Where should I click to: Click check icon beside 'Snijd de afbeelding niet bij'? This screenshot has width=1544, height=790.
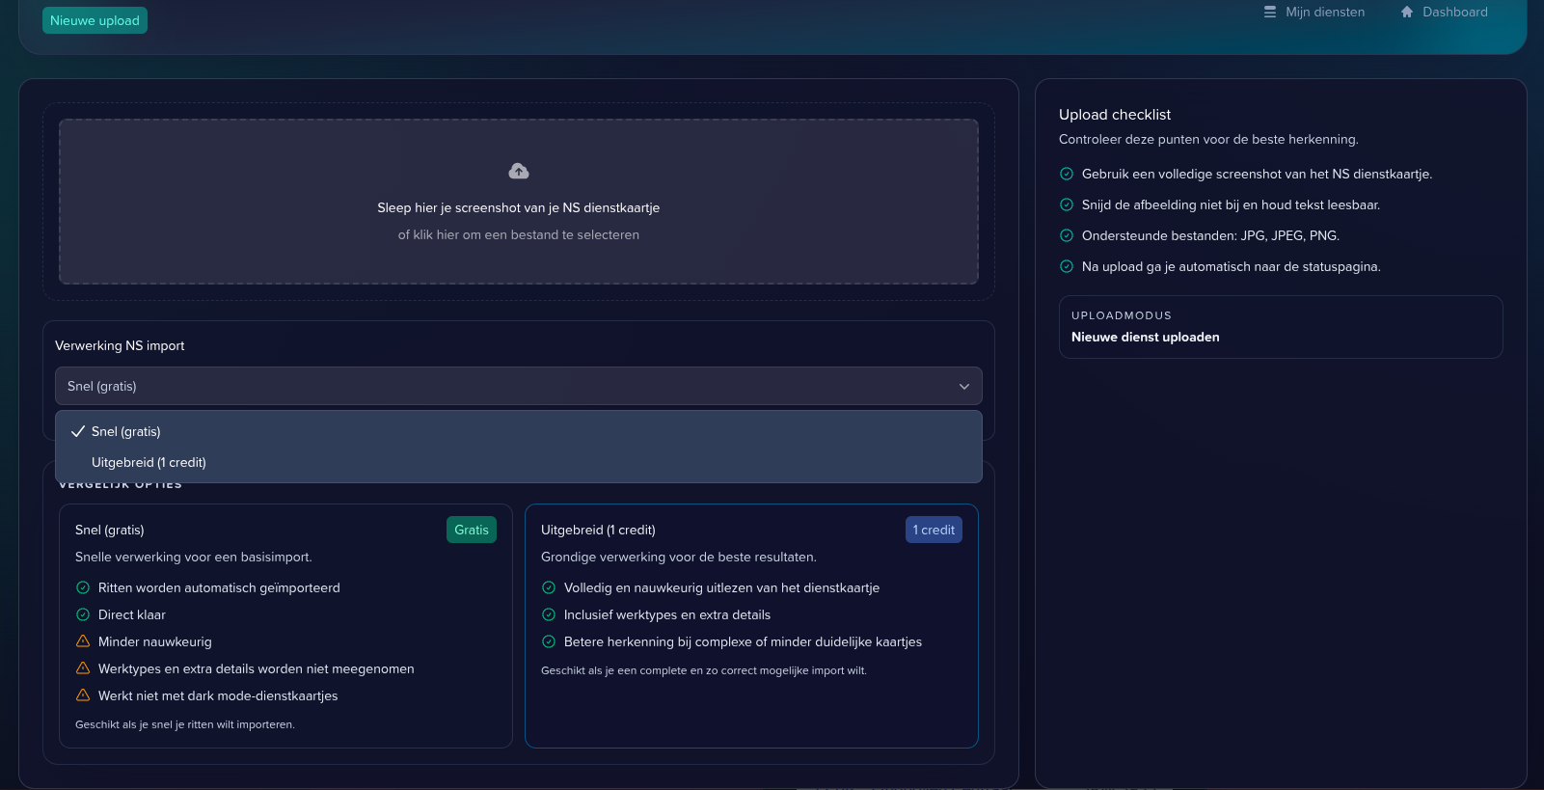click(1067, 204)
